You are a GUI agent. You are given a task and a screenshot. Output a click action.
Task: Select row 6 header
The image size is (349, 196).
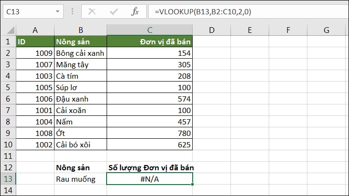[8, 99]
